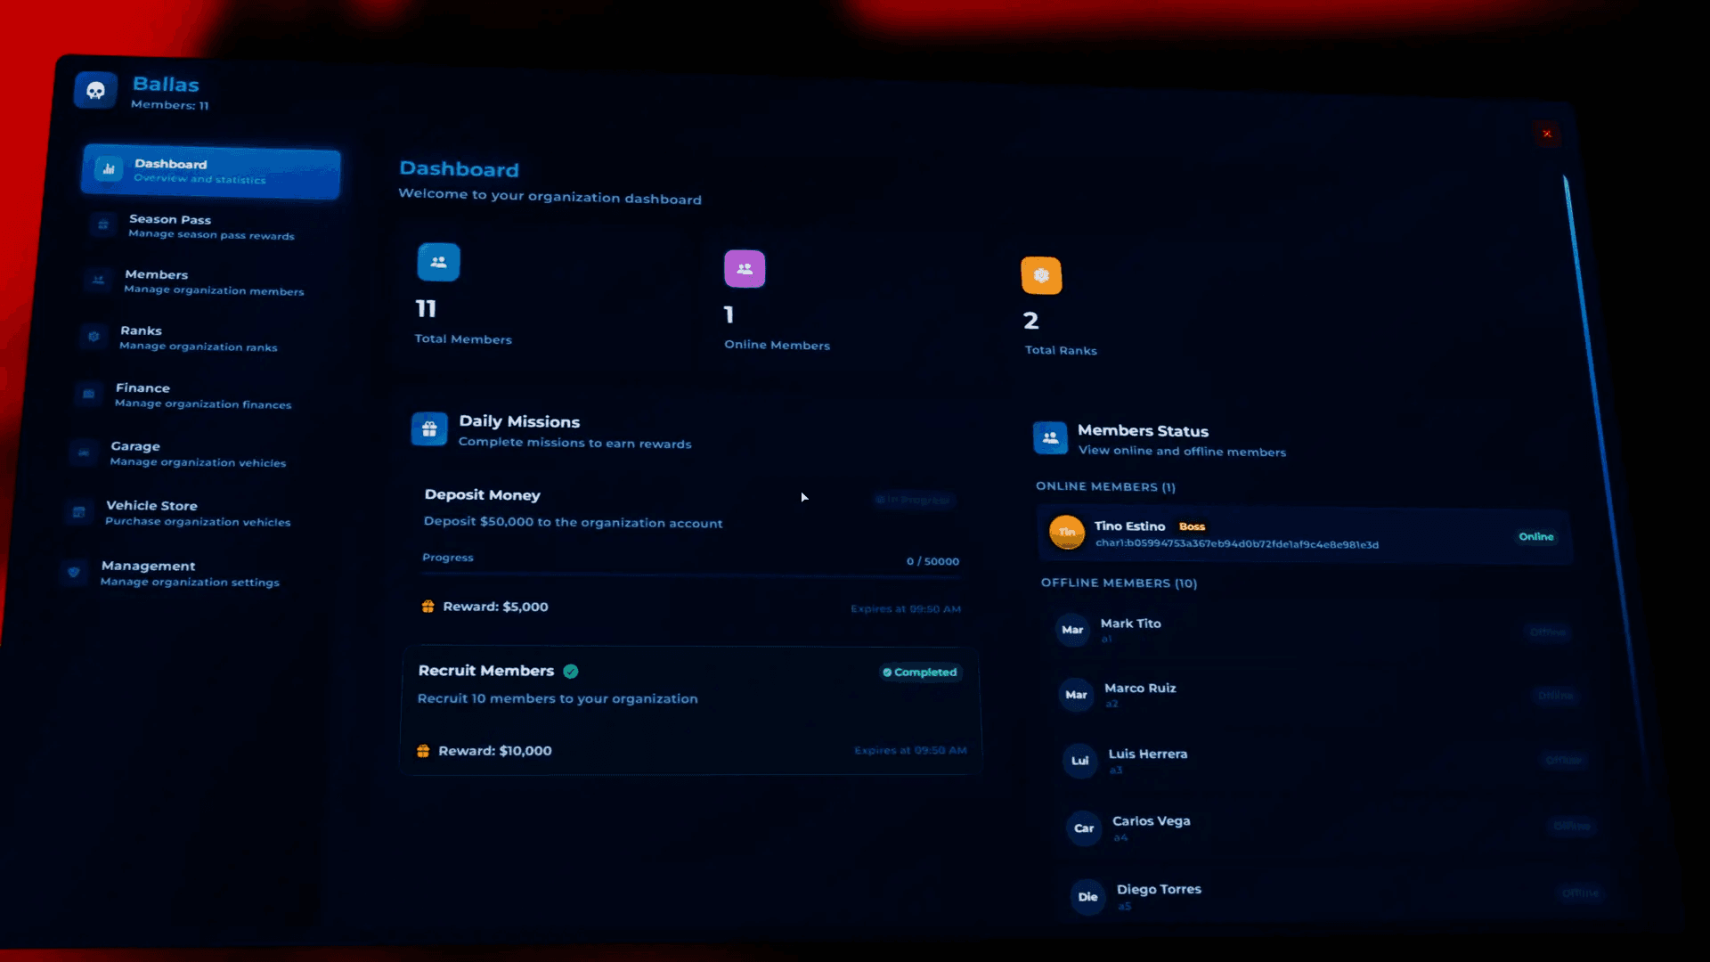Click the orange Total Ranks icon
1710x962 pixels.
pos(1041,275)
